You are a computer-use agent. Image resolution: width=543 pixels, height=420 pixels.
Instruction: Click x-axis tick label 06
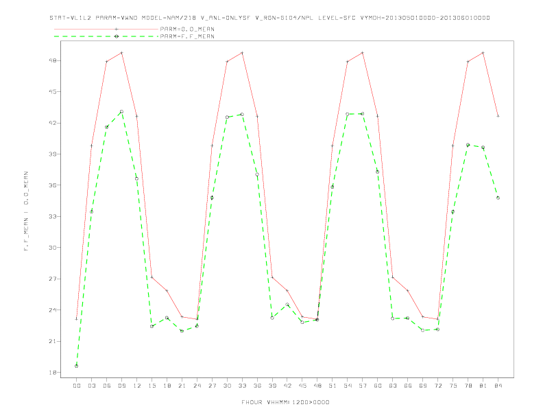coord(107,386)
